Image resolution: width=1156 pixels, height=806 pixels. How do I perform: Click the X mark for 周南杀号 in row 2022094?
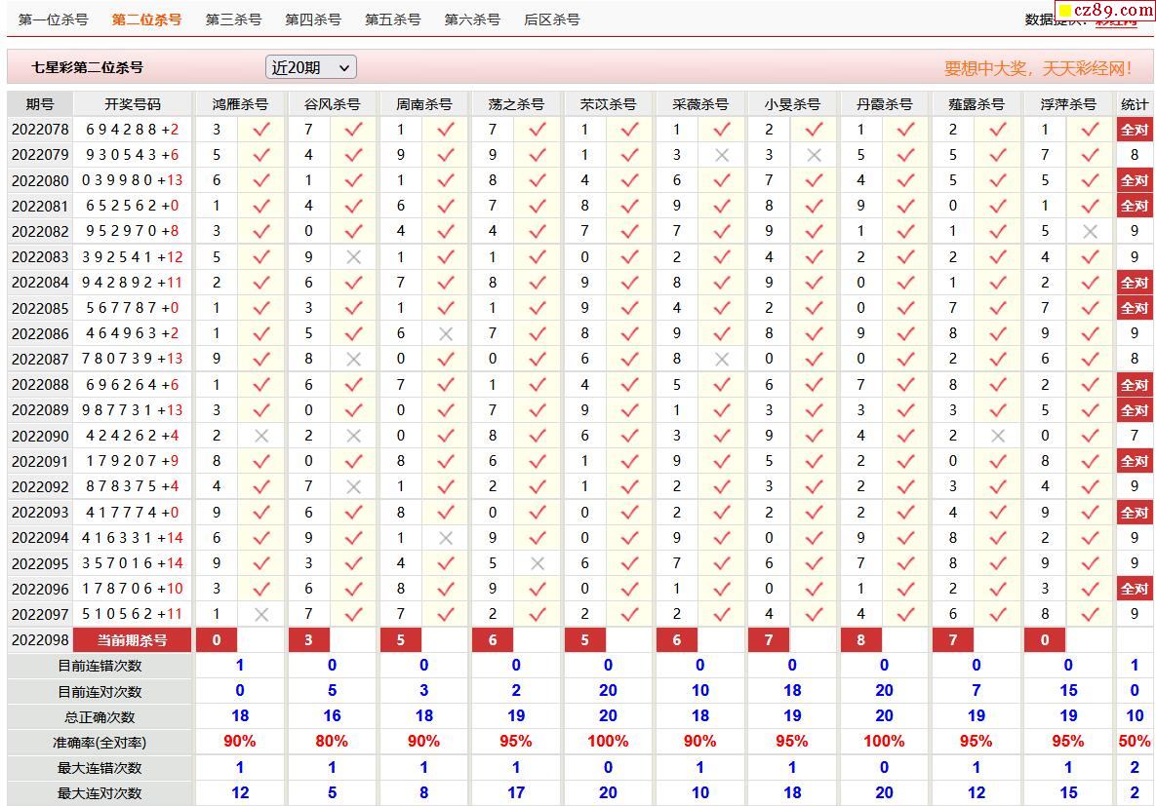[445, 538]
